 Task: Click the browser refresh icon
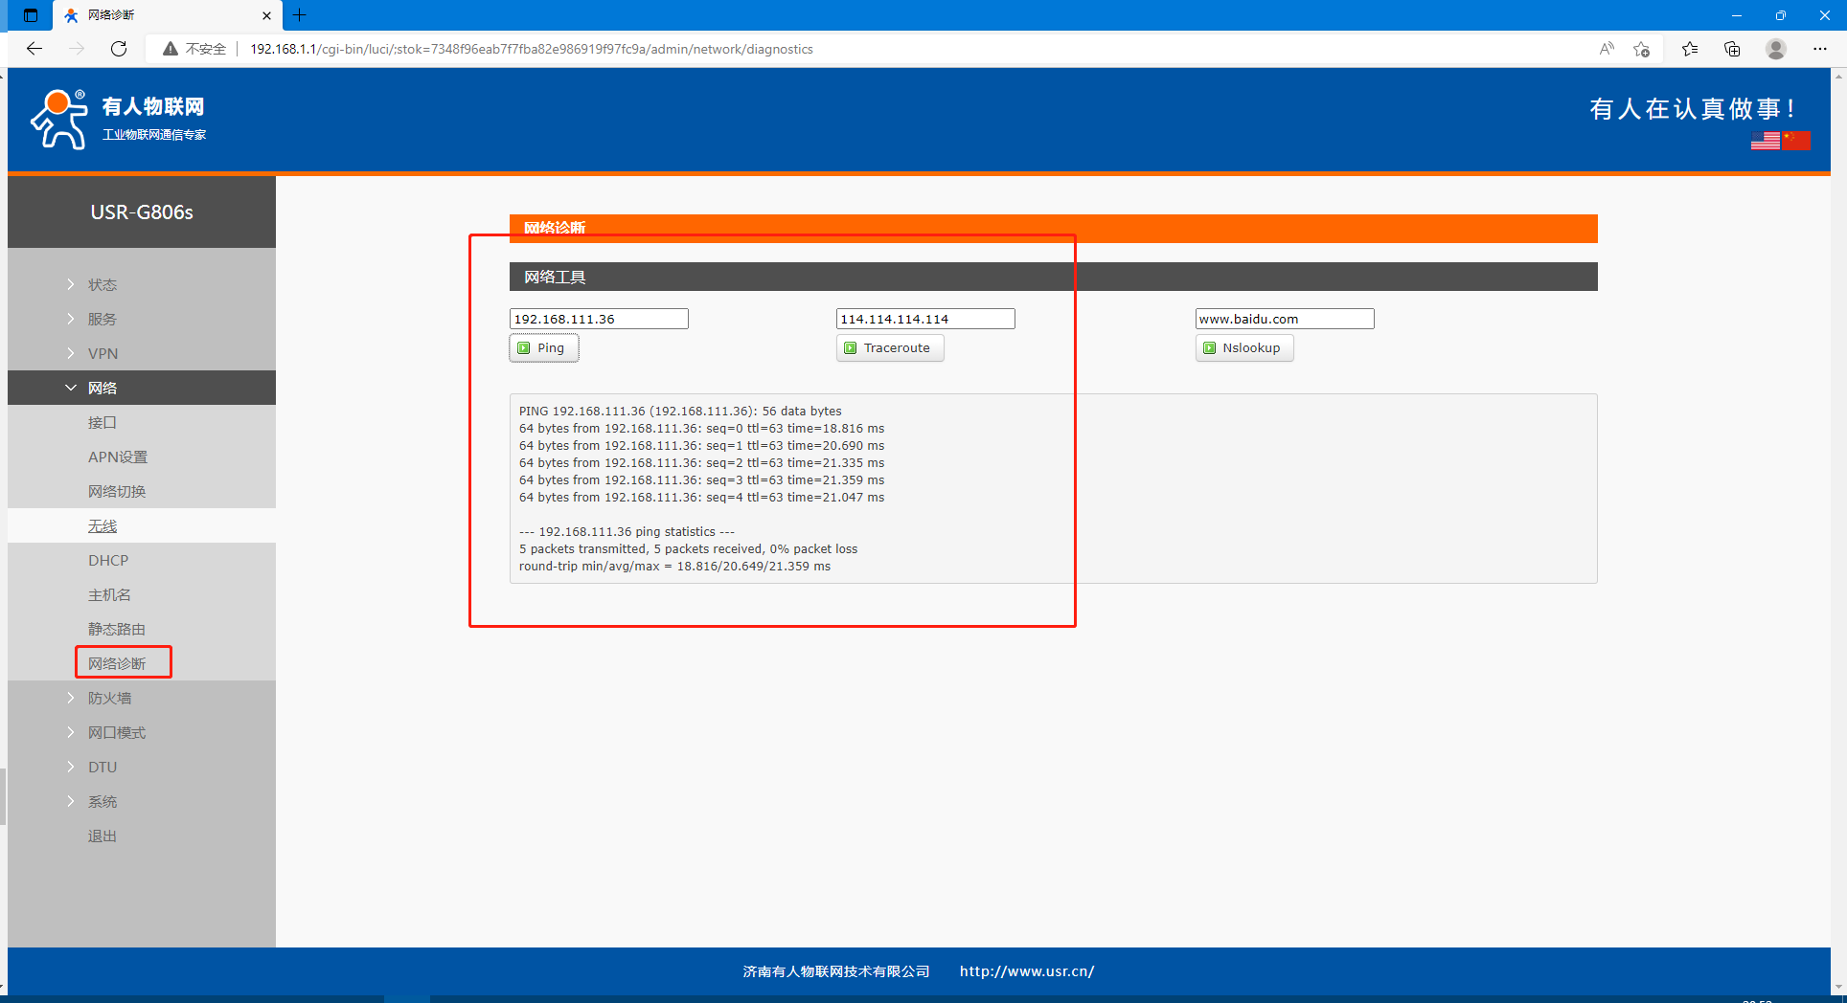(x=119, y=49)
